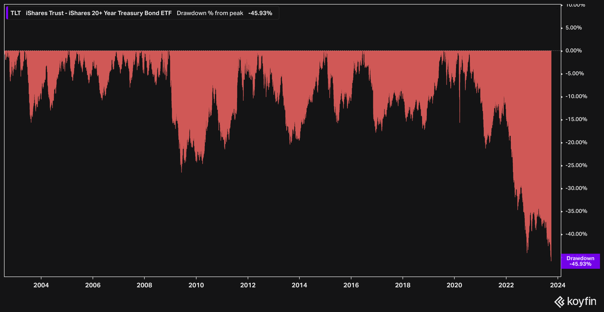Screen dimensions: 604x312
Task: Click the koyfin wordmark text
Action: pos(582,301)
